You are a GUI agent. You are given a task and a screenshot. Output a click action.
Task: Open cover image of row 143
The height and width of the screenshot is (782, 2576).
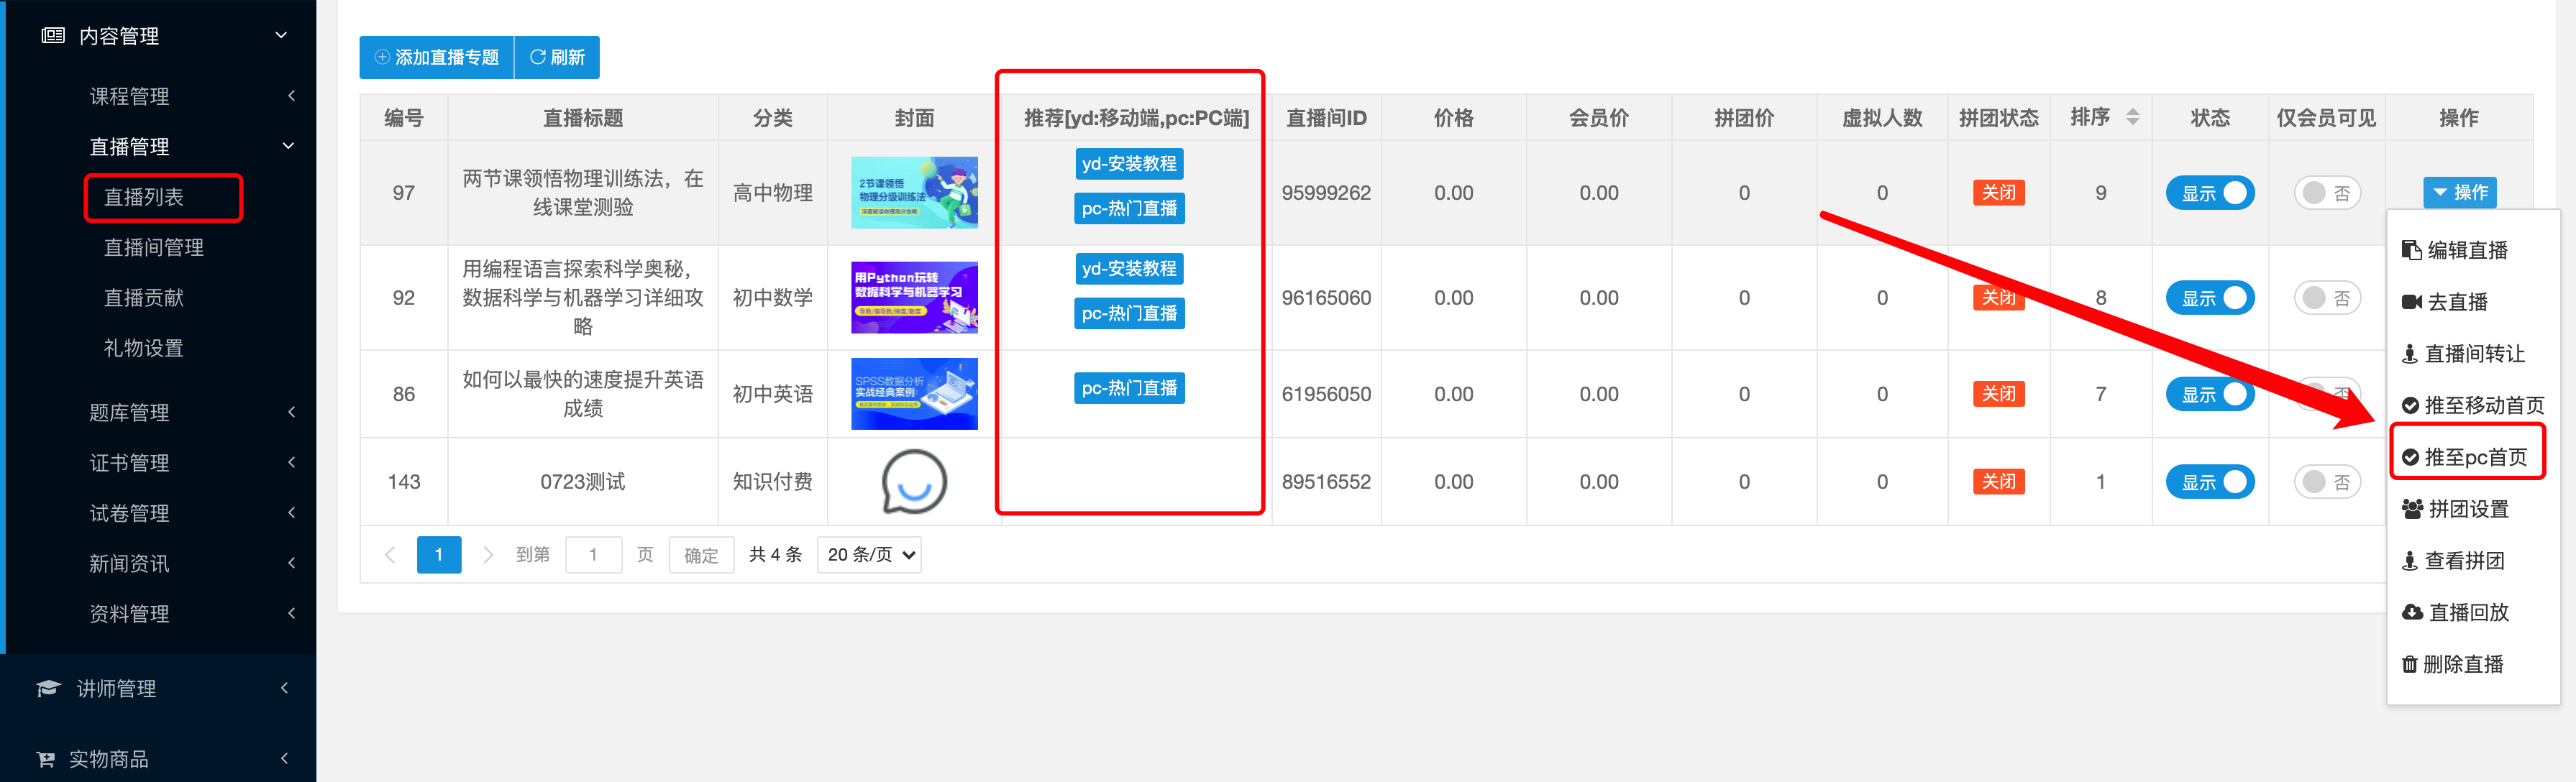tap(914, 481)
